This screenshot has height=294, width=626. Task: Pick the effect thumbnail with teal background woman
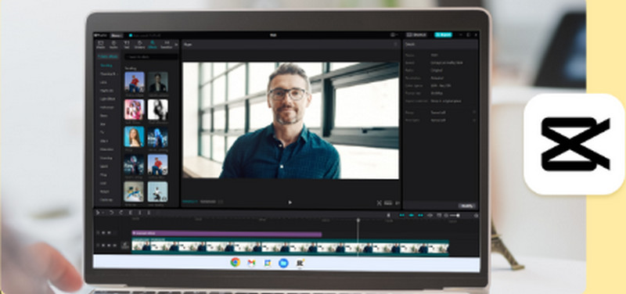pyautogui.click(x=134, y=137)
